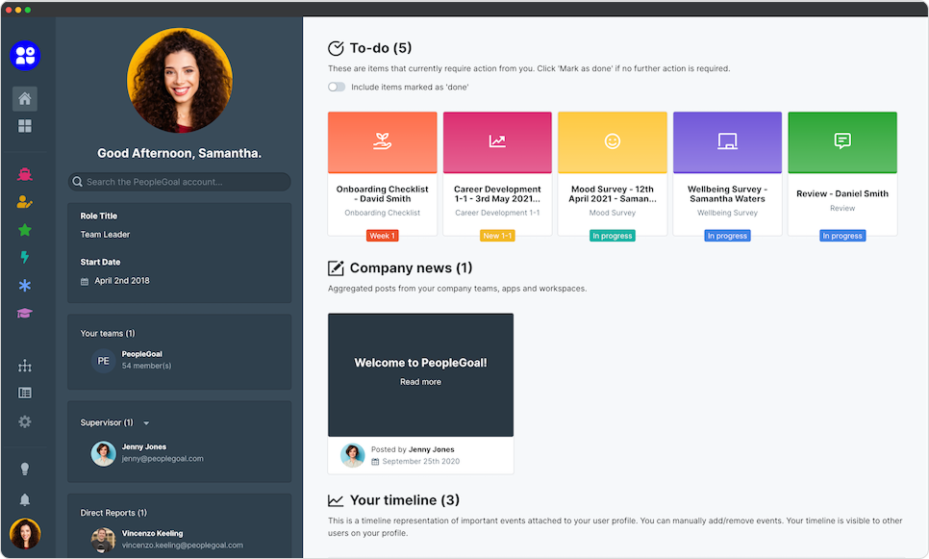This screenshot has width=929, height=559.
Task: Click the teal lightning bolt icon
Action: click(25, 257)
